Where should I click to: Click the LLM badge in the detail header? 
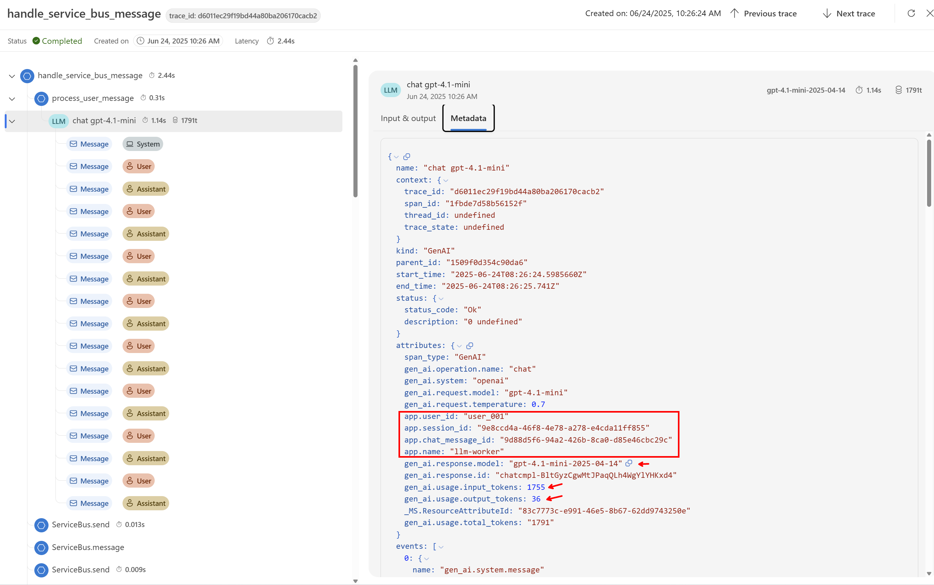click(x=391, y=90)
